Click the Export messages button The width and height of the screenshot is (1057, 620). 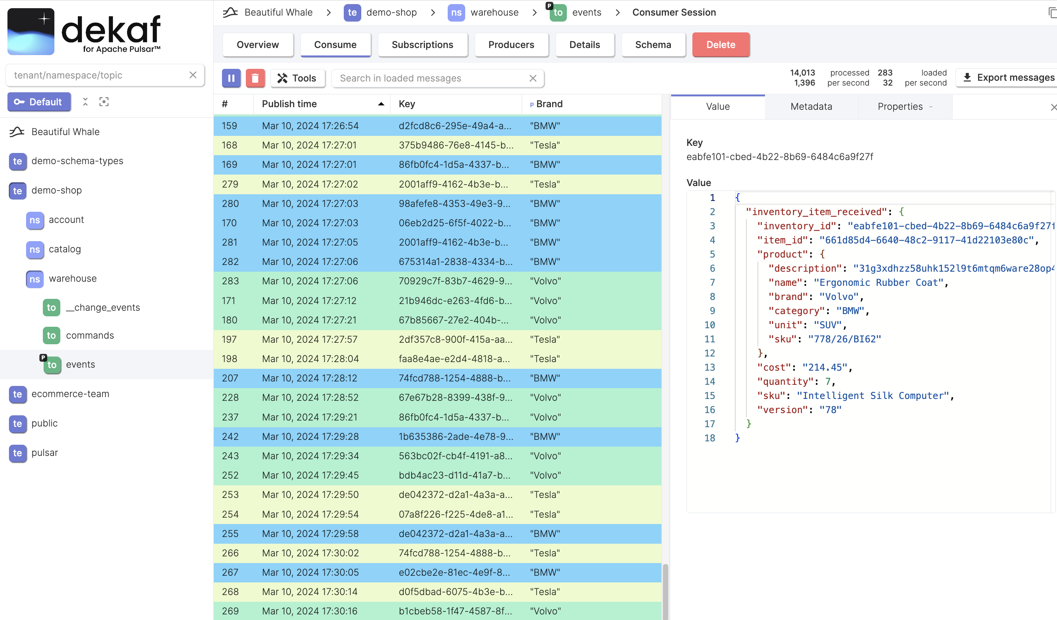coord(1007,77)
